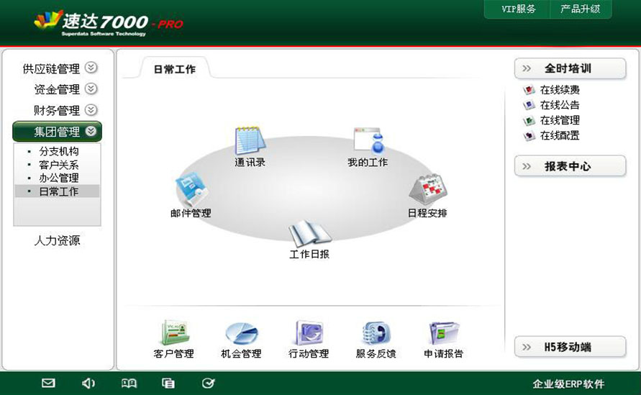The height and width of the screenshot is (395, 641).
Task: Launch the 申请报告 folder icon
Action: point(444,332)
